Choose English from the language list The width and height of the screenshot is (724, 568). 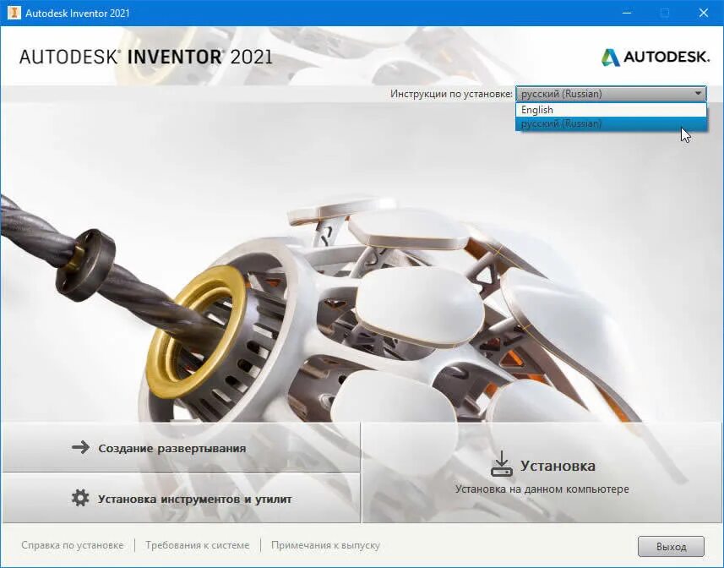611,110
